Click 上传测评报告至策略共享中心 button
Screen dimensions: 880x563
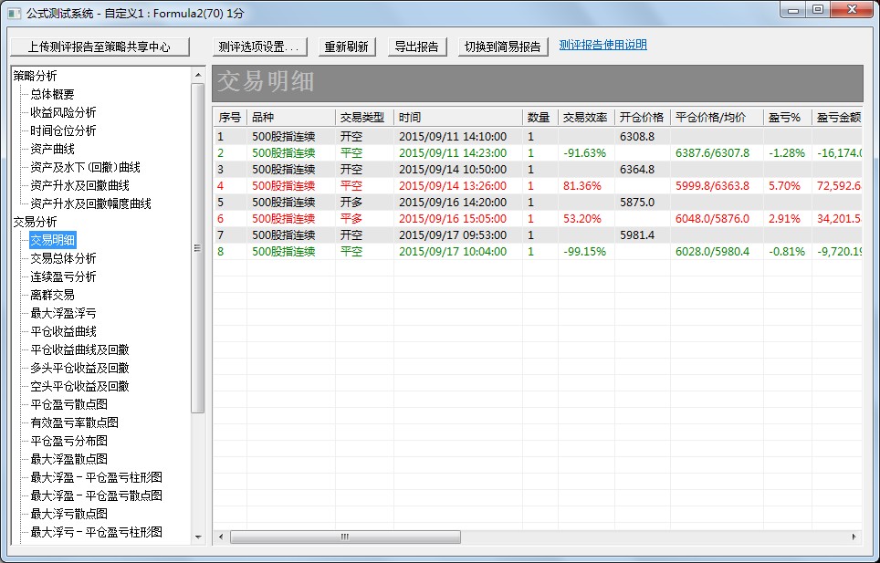pos(100,47)
